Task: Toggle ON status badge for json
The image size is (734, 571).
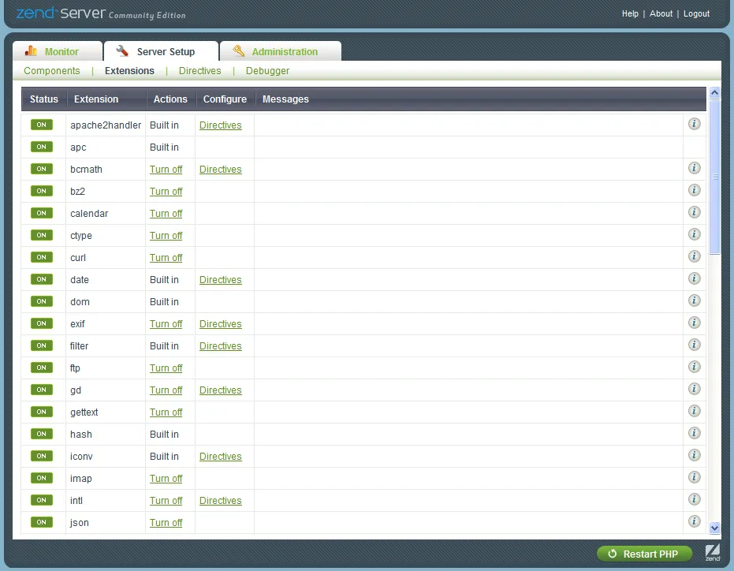Action: pyautogui.click(x=41, y=522)
